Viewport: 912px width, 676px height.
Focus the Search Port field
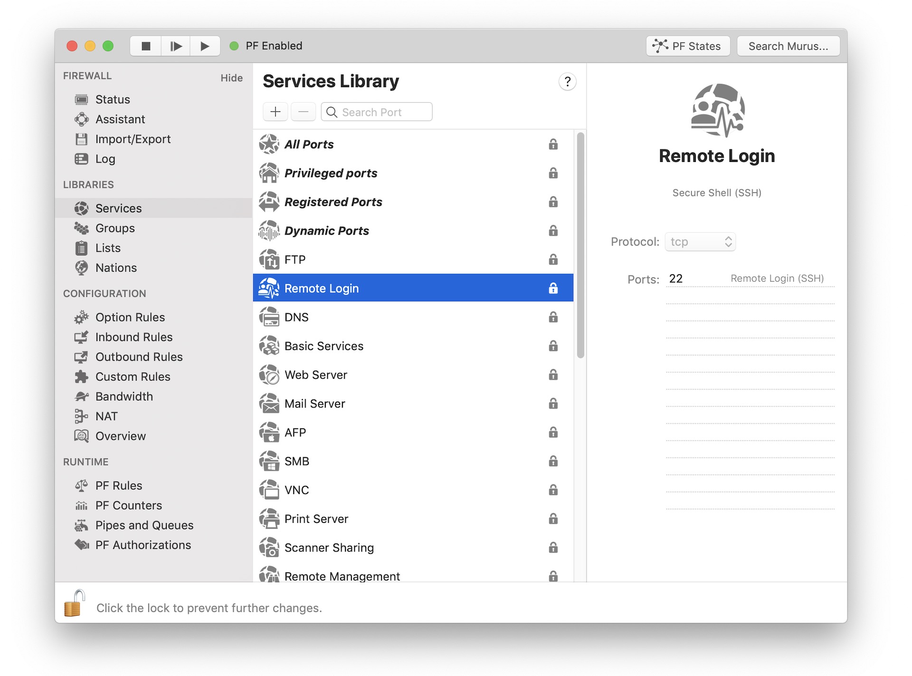[x=377, y=112]
